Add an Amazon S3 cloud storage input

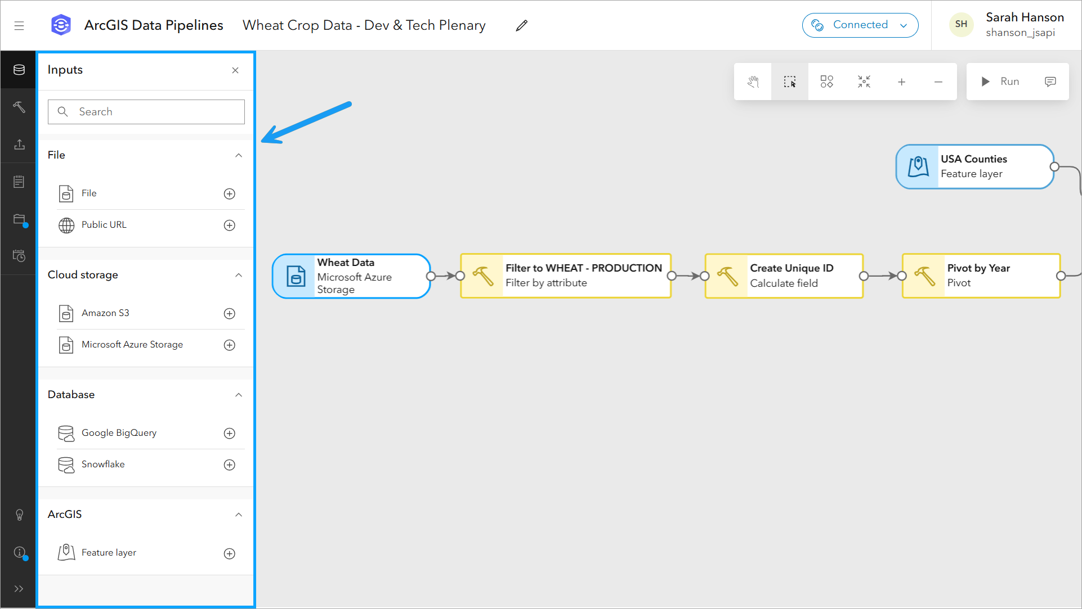[229, 313]
